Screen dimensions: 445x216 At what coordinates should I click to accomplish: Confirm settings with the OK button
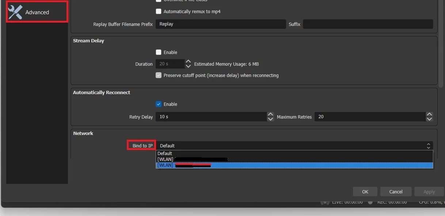point(365,191)
